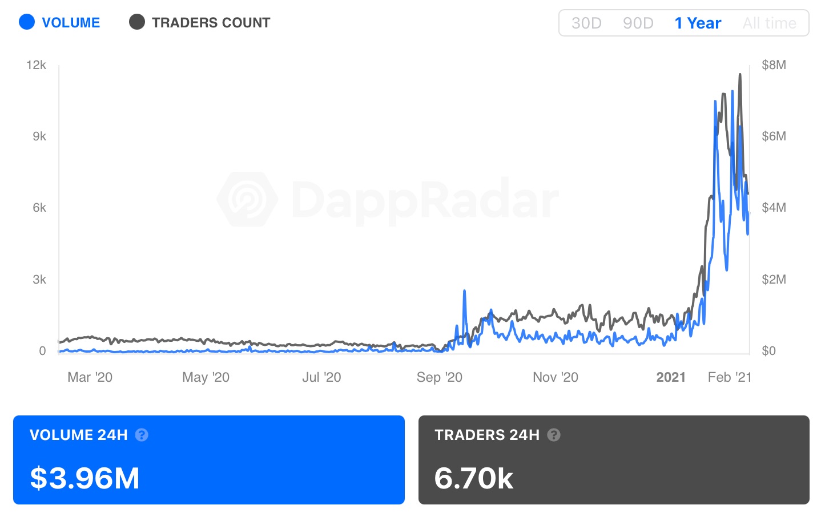Toggle the VOLUME series label
Viewport: 821px width, 517px height.
[71, 23]
